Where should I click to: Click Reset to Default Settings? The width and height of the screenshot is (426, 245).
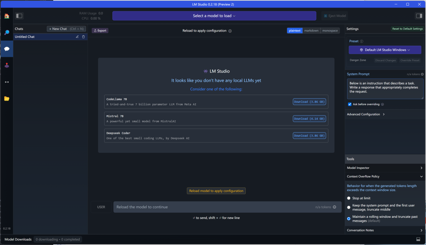407,29
